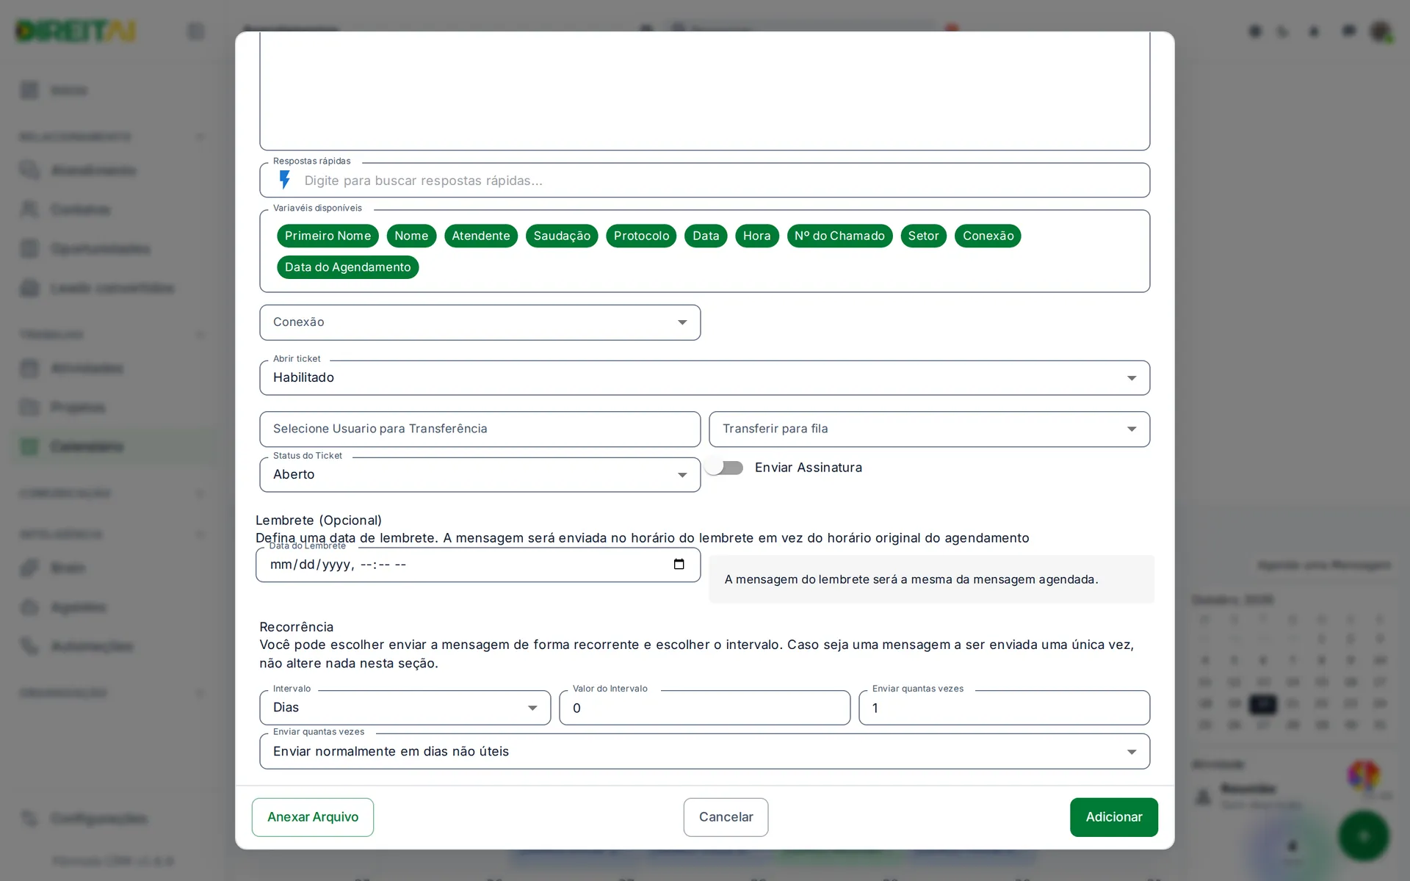Open the calendar picker in Data do Lembrete

tap(679, 564)
